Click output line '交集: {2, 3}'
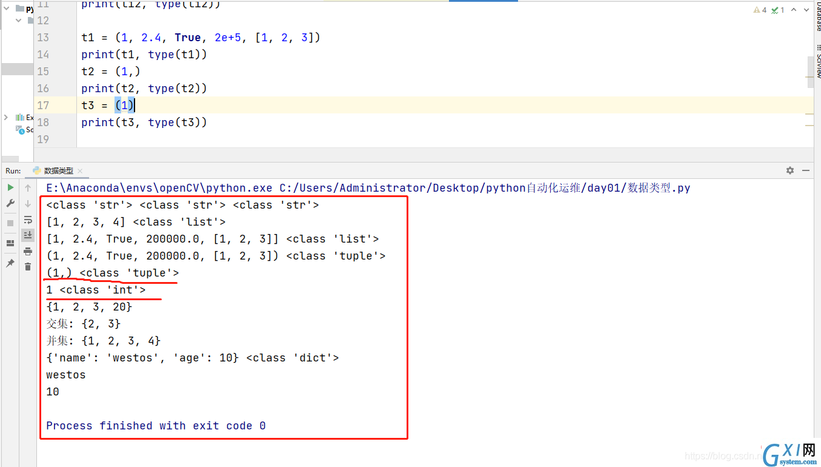Image resolution: width=821 pixels, height=467 pixels. click(x=84, y=324)
